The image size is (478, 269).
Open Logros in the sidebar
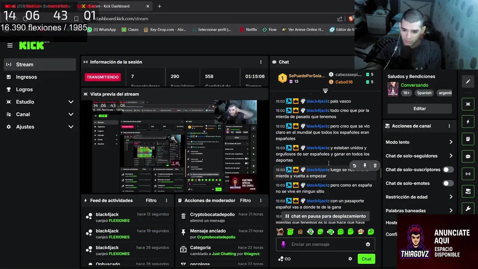(x=40, y=89)
